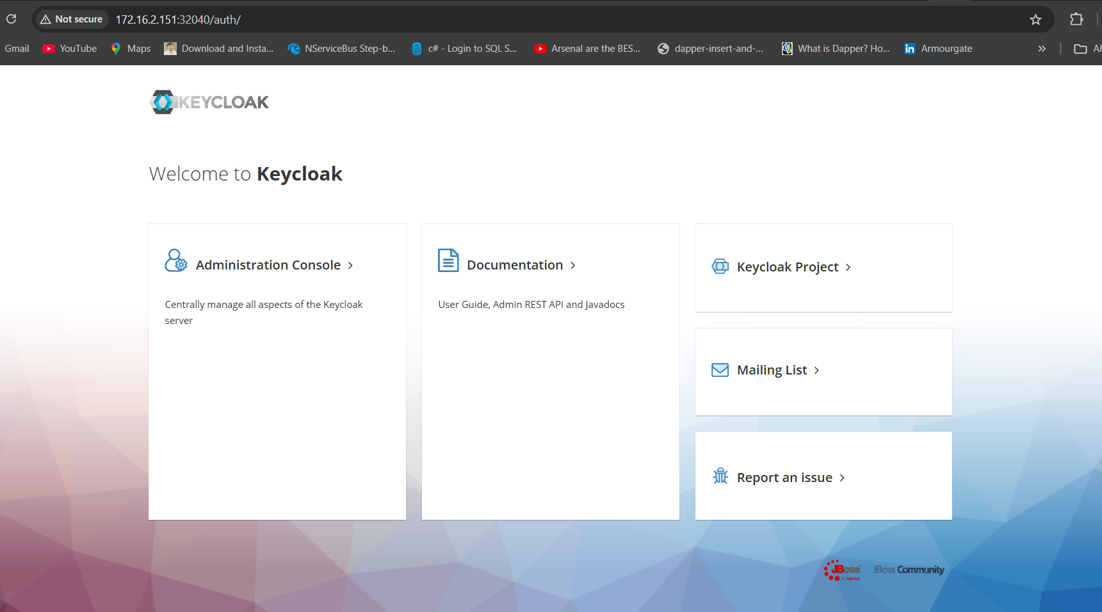Click the chevron next to Keycloak Project

(x=848, y=268)
